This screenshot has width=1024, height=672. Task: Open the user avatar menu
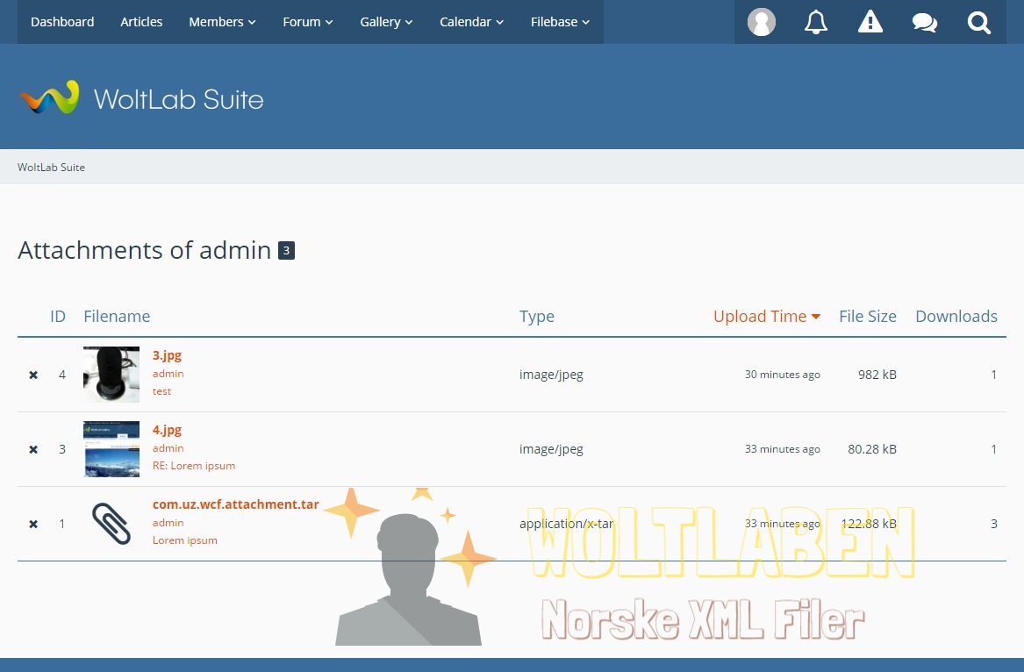tap(761, 22)
